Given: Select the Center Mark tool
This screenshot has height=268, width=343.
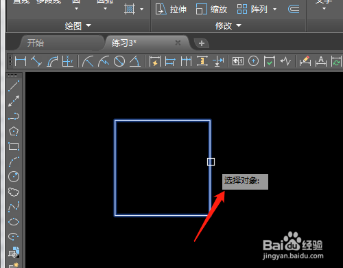Looking at the screenshot, I should coord(253,61).
